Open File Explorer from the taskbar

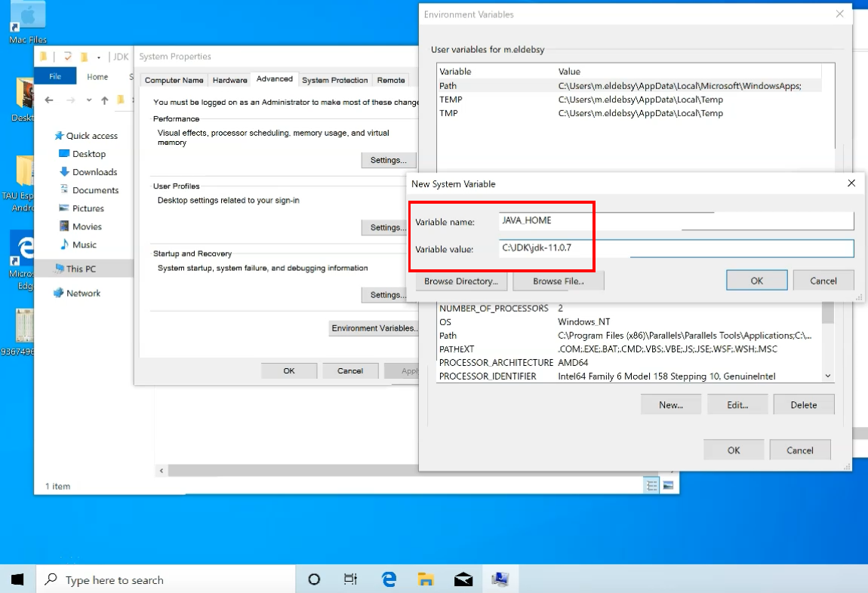click(x=426, y=579)
